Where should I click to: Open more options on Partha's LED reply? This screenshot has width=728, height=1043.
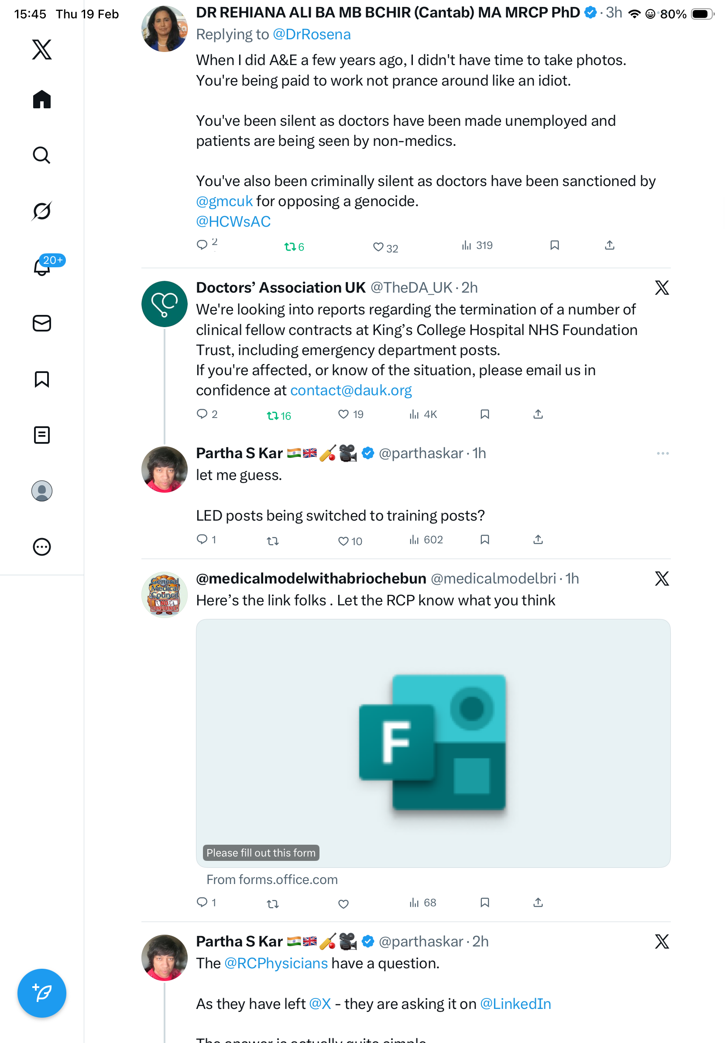662,453
